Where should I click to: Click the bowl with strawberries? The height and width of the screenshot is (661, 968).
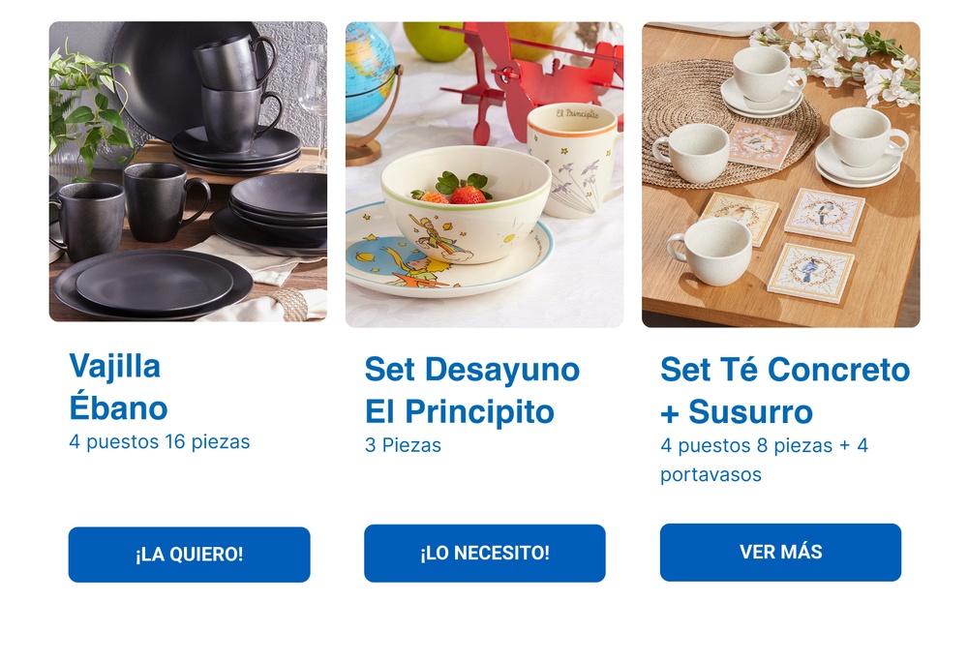click(466, 203)
